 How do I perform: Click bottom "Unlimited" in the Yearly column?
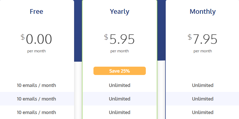(119, 112)
